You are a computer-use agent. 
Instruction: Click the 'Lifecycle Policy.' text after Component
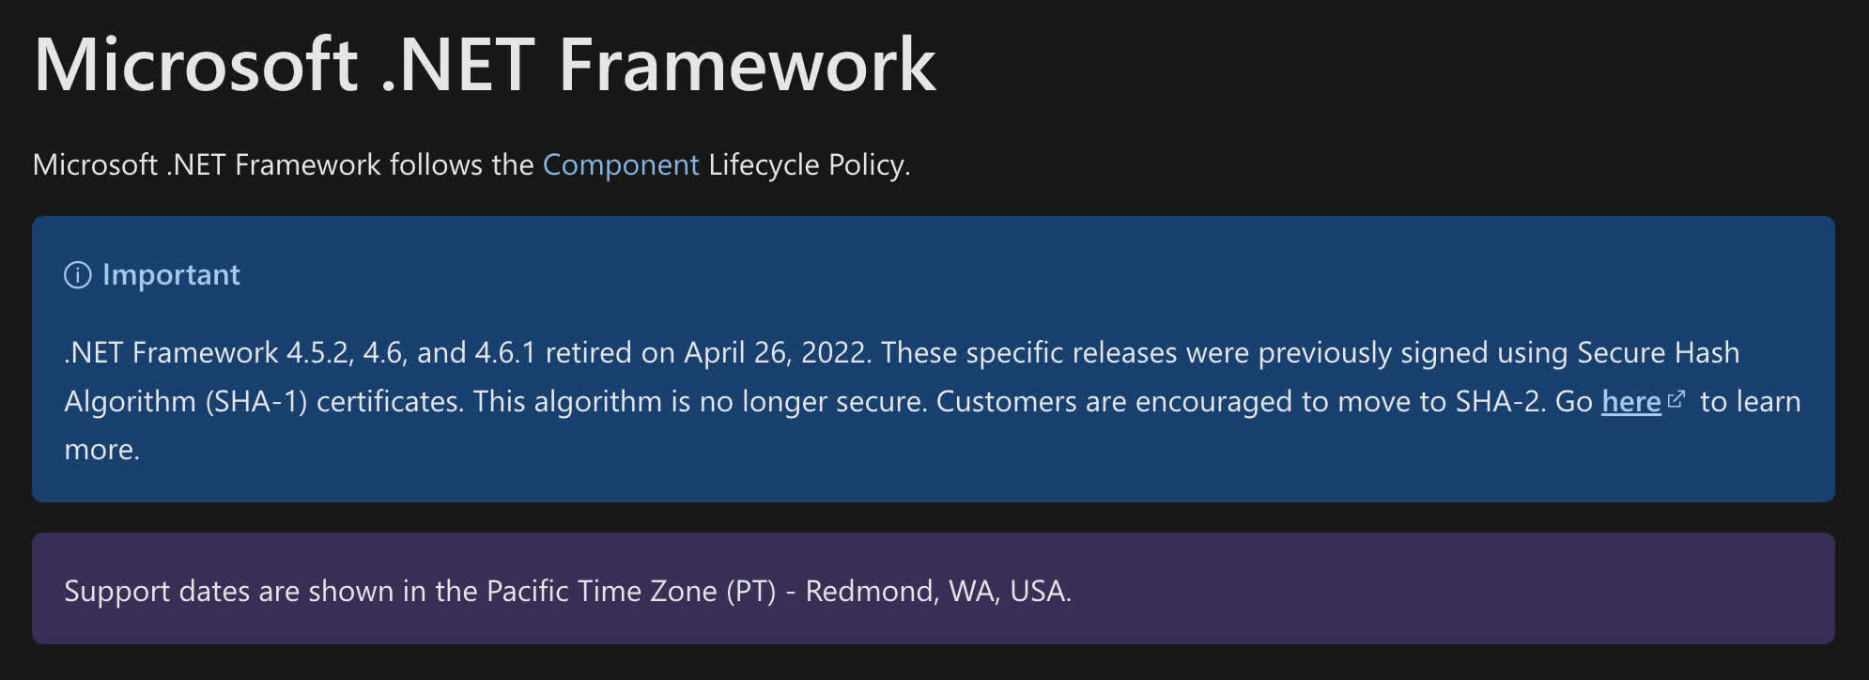[809, 165]
